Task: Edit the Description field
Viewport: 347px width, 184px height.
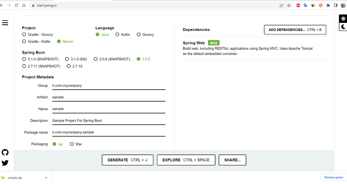Action: (108, 120)
